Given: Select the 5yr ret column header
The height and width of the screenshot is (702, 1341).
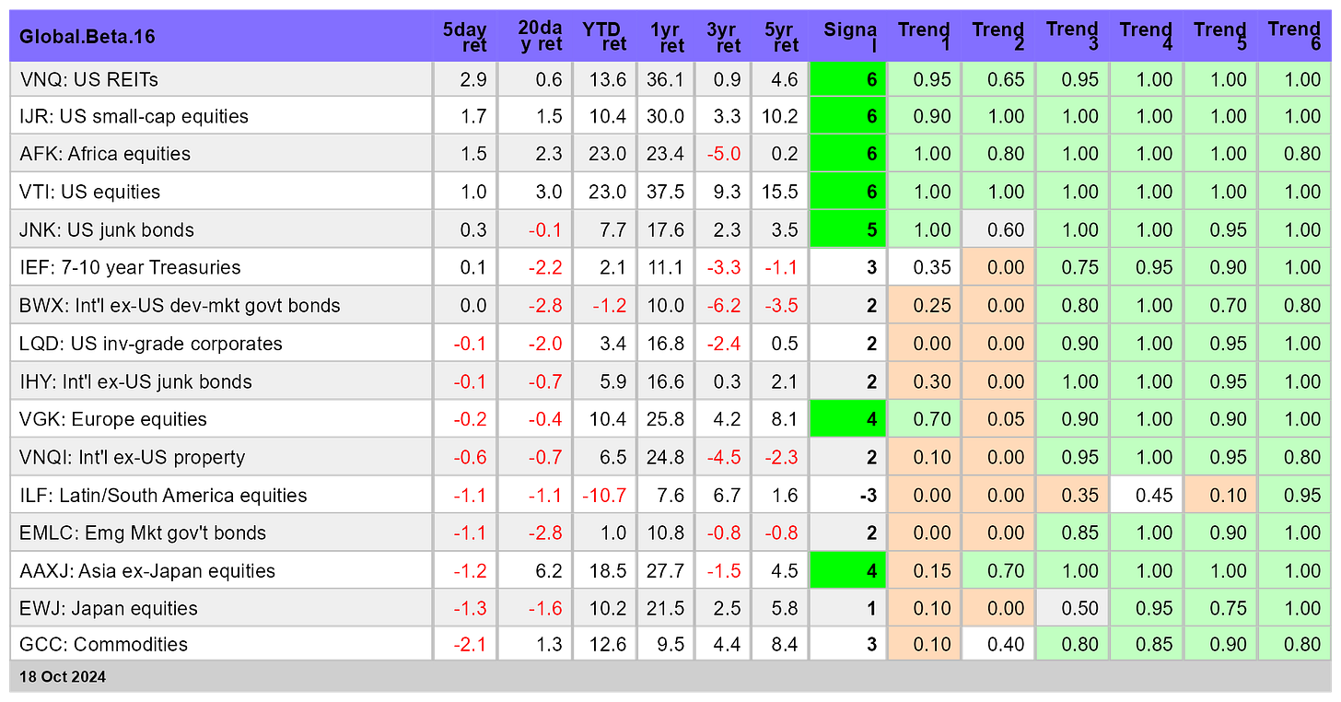Looking at the screenshot, I should click(x=779, y=37).
